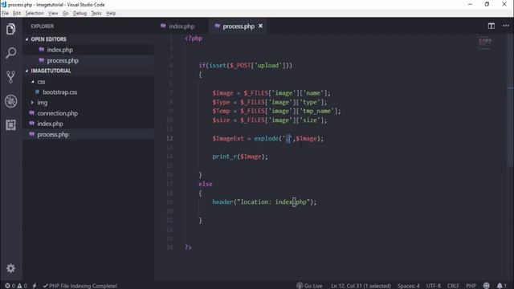Open the Debug view in activity bar
Screen dimensions: 514x289
tap(10, 101)
